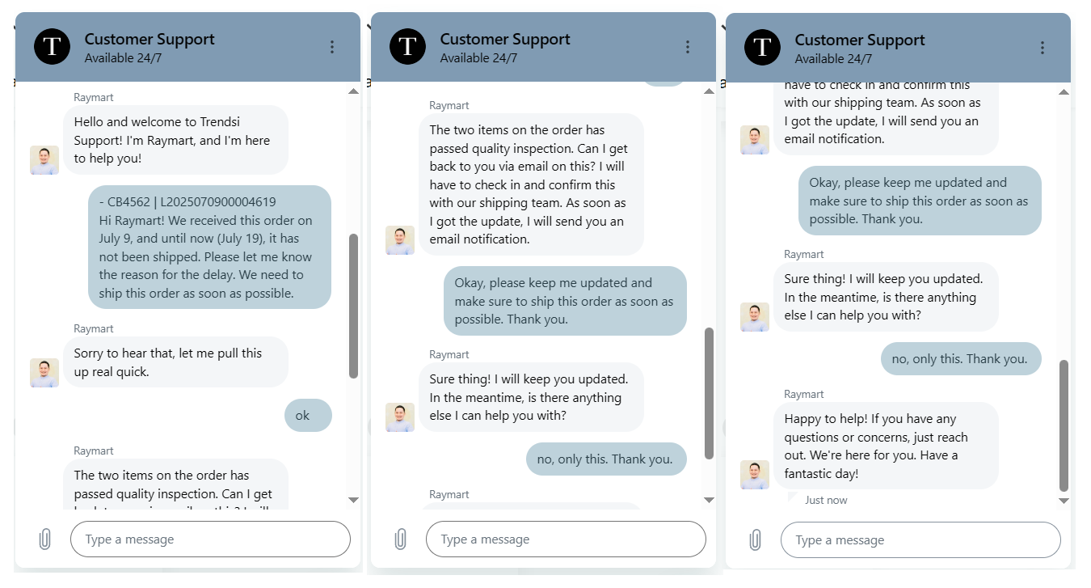The width and height of the screenshot is (1091, 588).
Task: Click the "Just now" timestamp
Action: [x=826, y=500]
